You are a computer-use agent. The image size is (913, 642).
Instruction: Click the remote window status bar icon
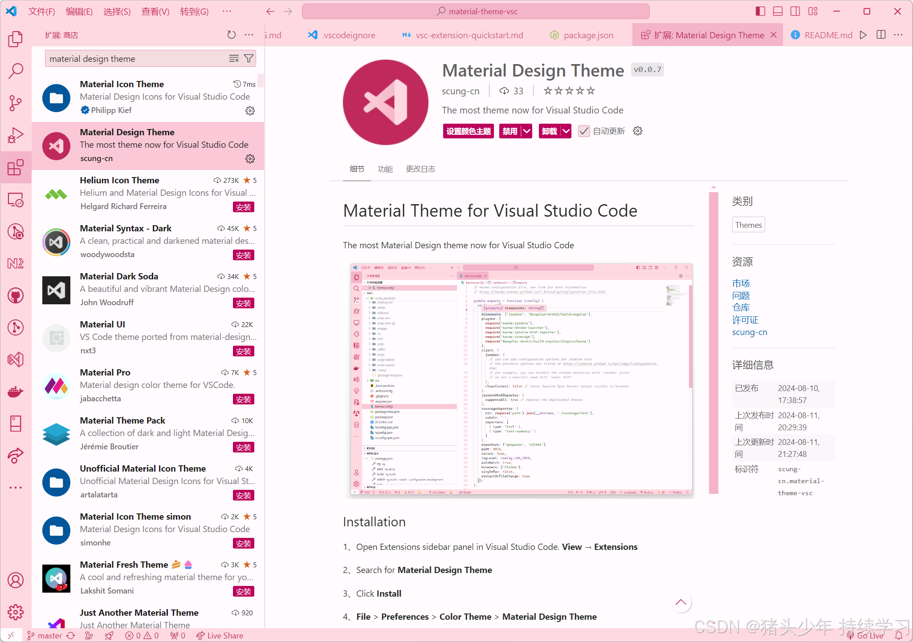[x=11, y=635]
